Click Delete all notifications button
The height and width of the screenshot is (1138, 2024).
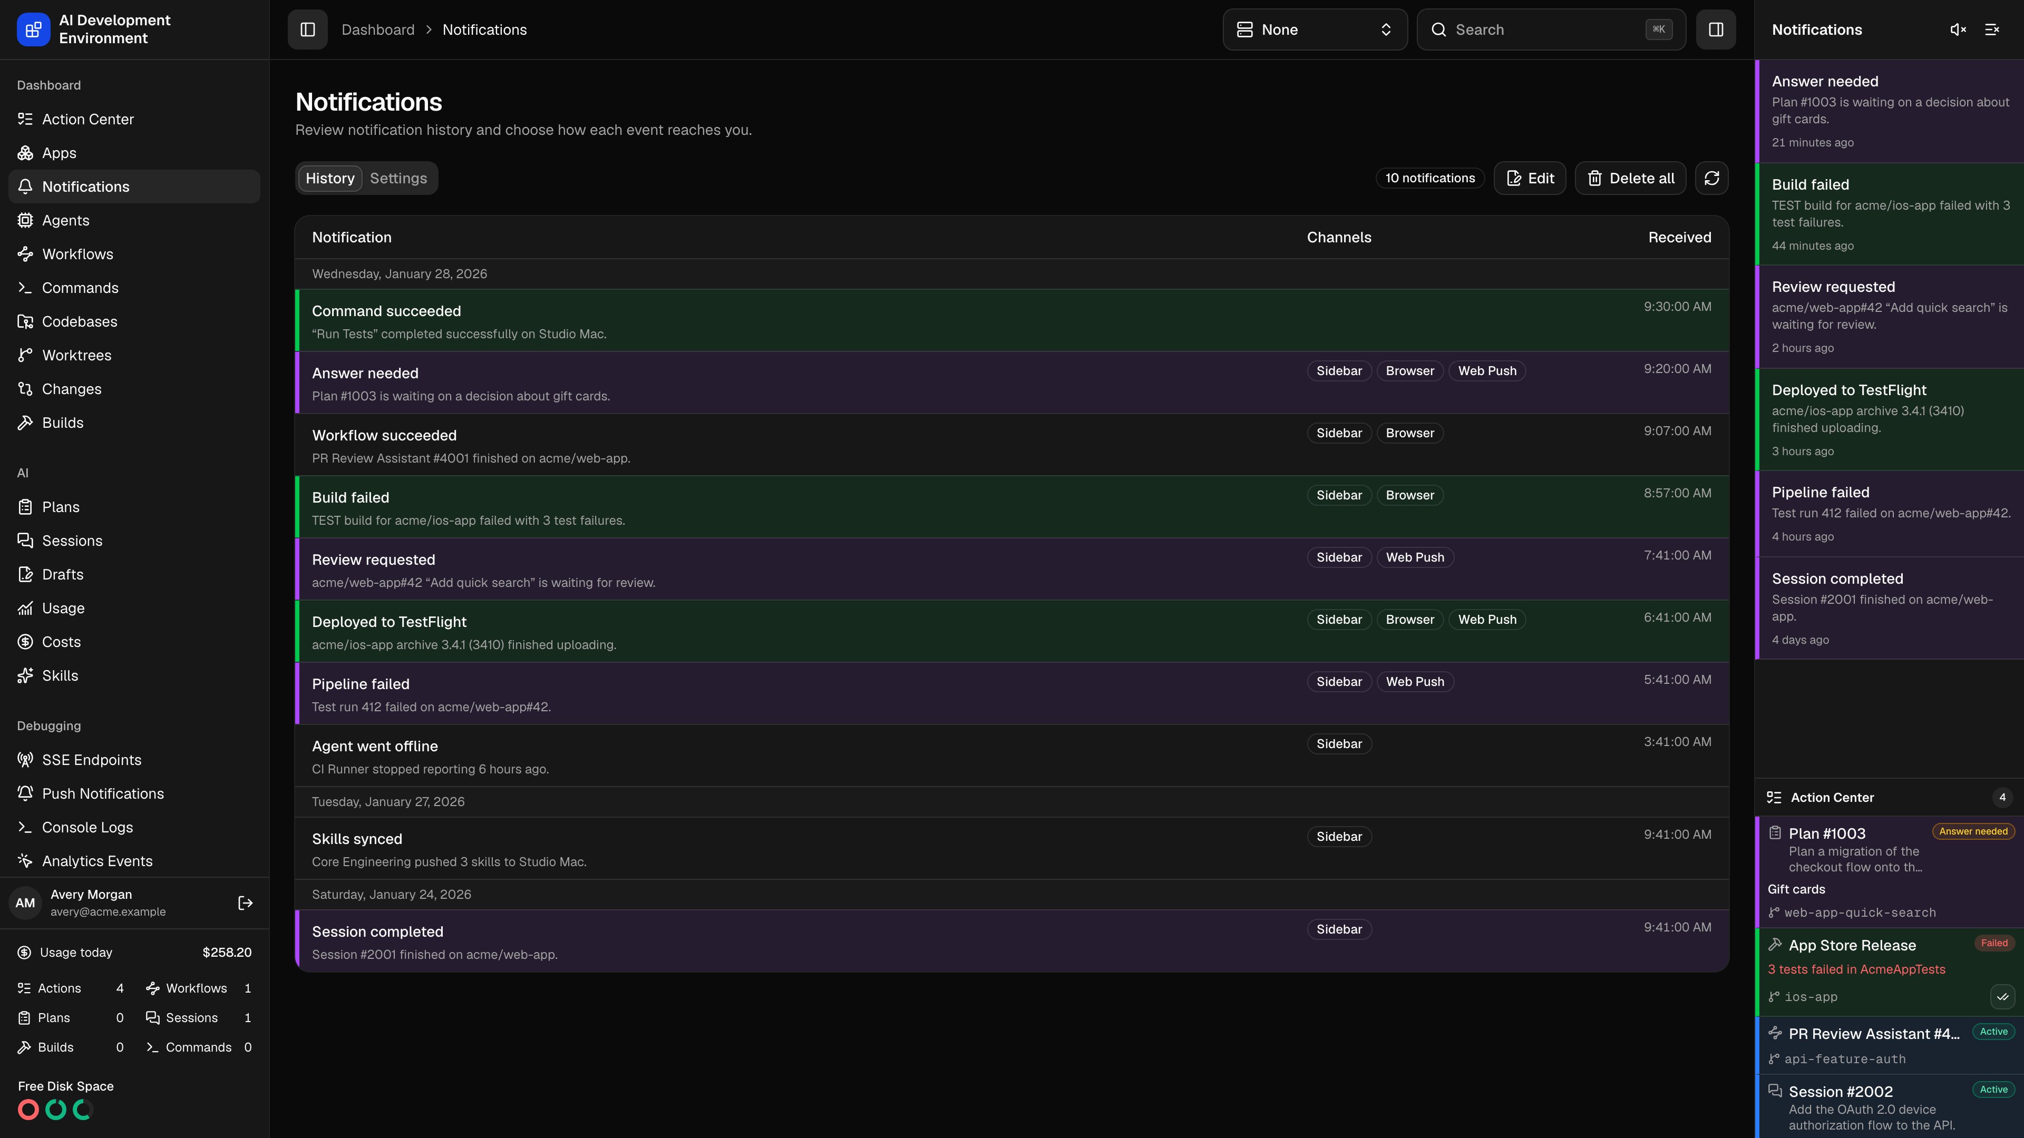click(1630, 178)
